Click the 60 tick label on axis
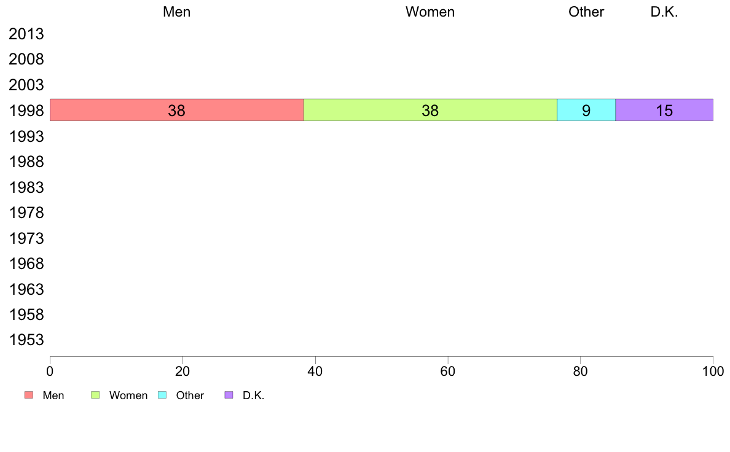730x452 pixels. point(448,372)
